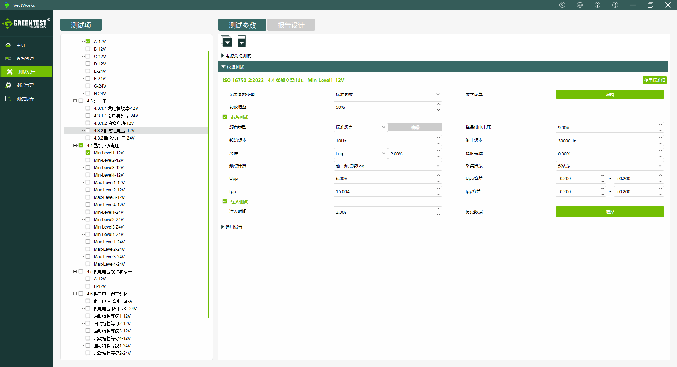Click the stacked pages expand-all icon
Image resolution: width=677 pixels, height=367 pixels.
pyautogui.click(x=226, y=41)
